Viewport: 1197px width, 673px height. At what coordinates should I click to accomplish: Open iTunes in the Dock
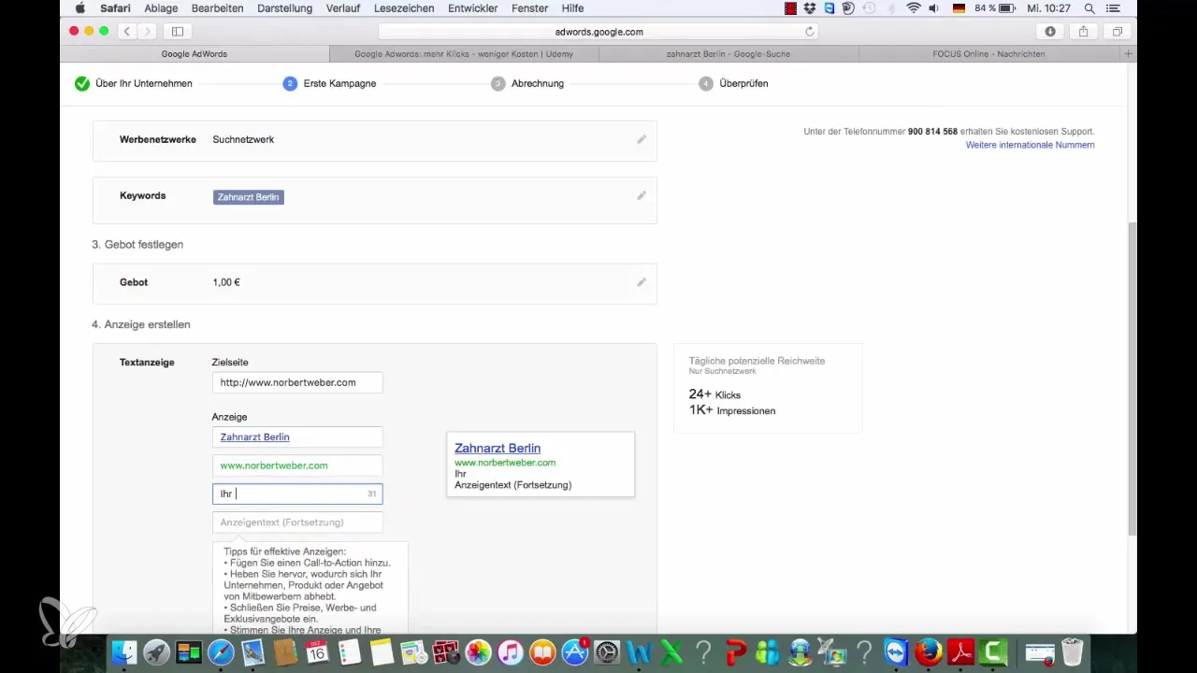pyautogui.click(x=511, y=652)
